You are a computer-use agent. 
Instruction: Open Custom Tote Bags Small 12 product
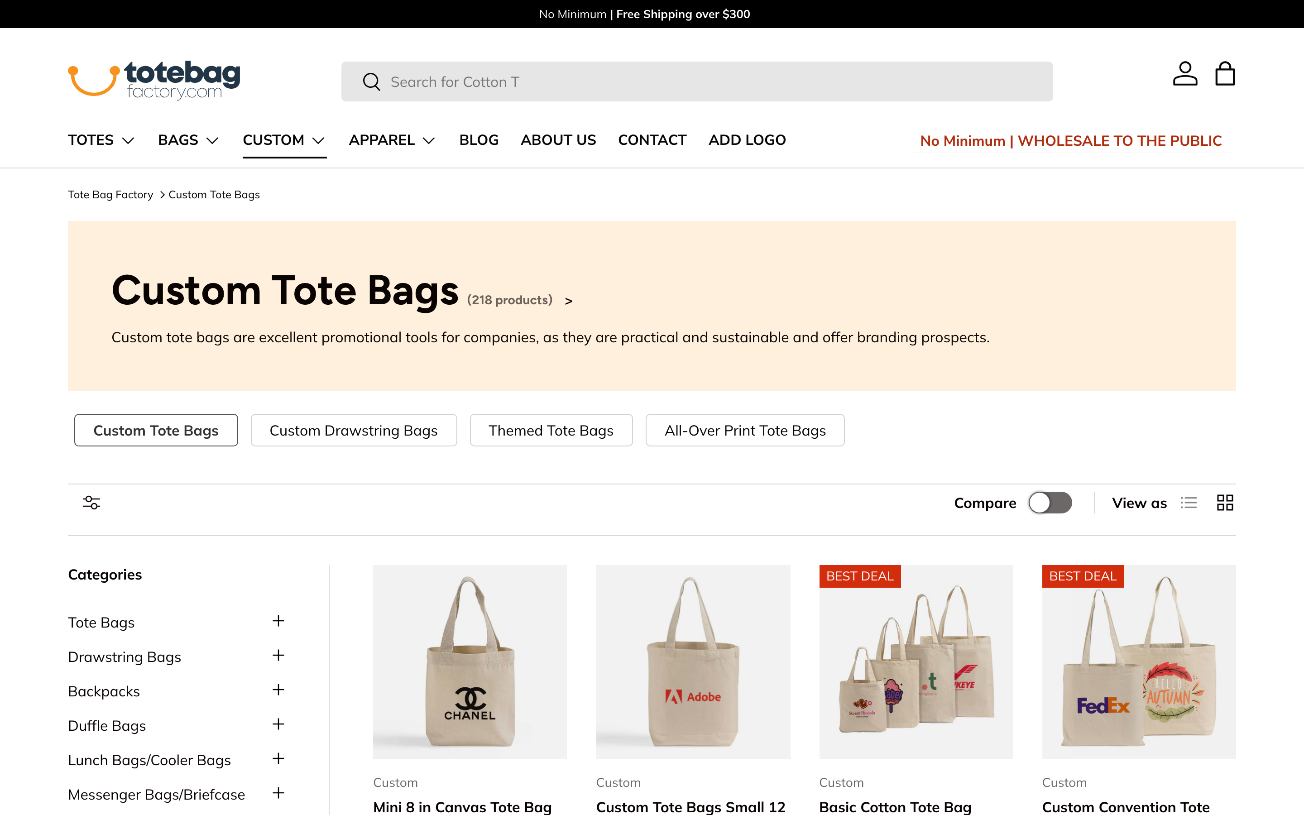coord(691,807)
